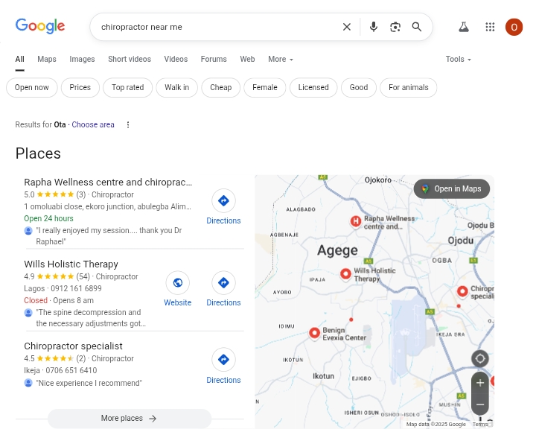536x438 pixels.
Task: Click the 'spine decompression' review snippet
Action: (x=91, y=318)
